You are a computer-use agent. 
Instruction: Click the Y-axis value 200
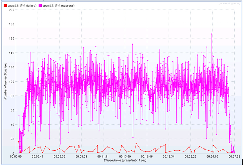point(12,10)
